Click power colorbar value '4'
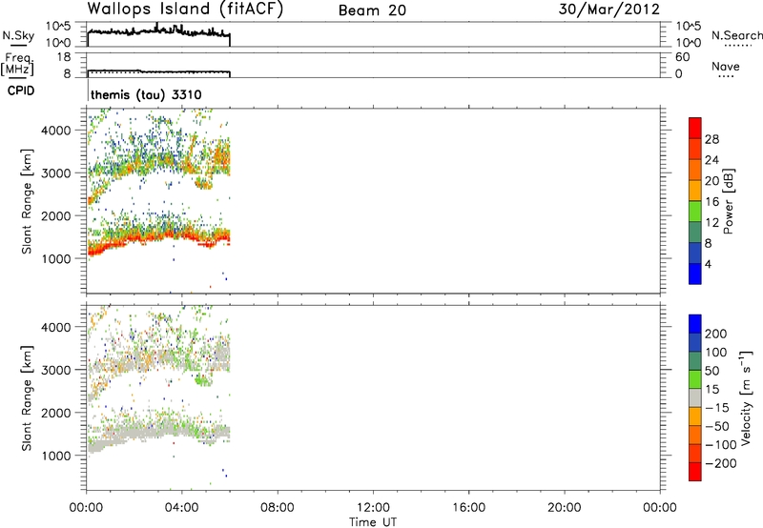Screen dimensions: 763x528 click(708, 264)
